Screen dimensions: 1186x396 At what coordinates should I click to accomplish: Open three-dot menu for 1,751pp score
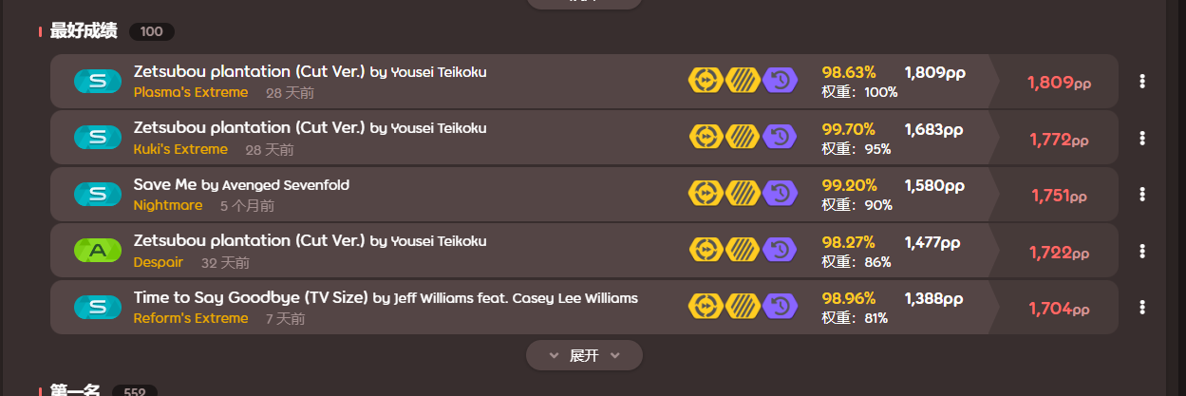pos(1142,195)
